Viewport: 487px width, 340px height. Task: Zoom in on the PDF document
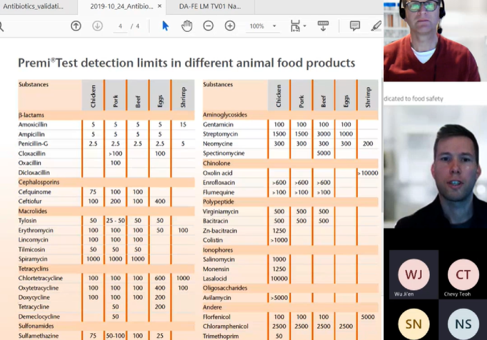click(230, 26)
